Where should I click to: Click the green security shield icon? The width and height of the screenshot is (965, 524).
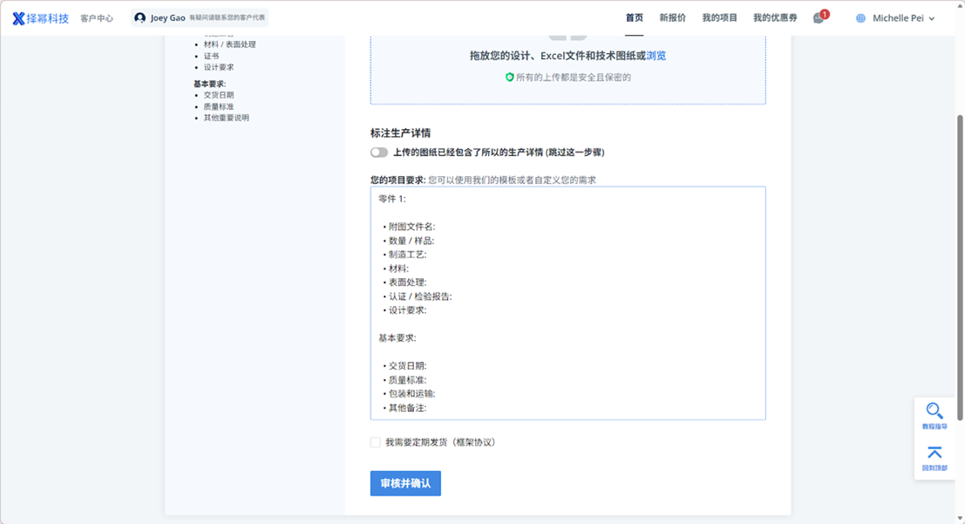tap(510, 77)
